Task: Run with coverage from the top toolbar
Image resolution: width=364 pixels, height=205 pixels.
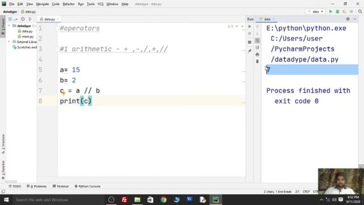Action: 344,11
